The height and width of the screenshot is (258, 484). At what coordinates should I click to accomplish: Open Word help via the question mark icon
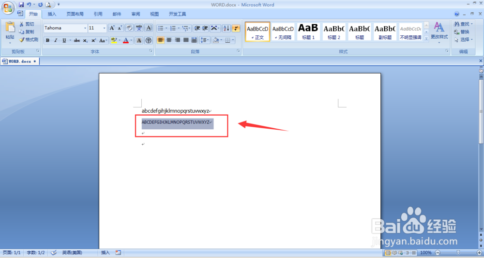point(456,14)
